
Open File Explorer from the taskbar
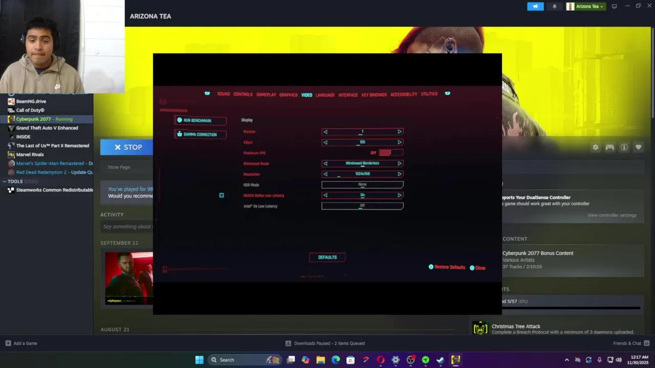point(320,360)
